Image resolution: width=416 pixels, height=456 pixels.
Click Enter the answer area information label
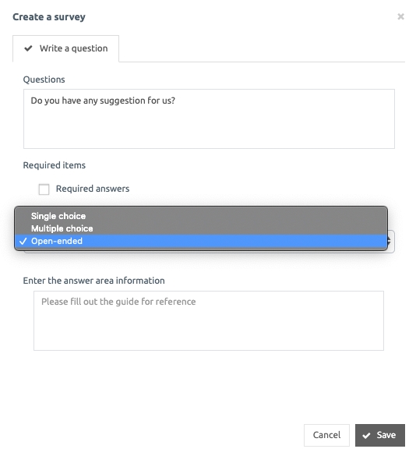(94, 281)
